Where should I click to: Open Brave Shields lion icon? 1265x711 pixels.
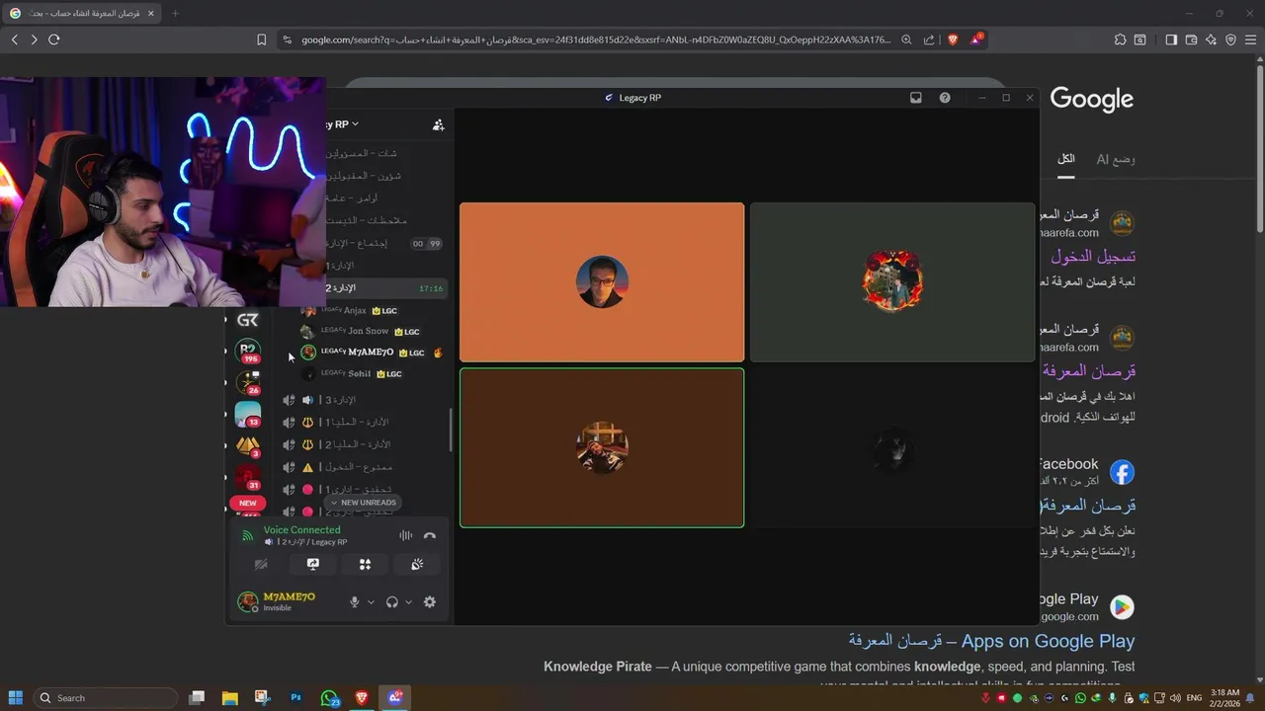tap(953, 39)
